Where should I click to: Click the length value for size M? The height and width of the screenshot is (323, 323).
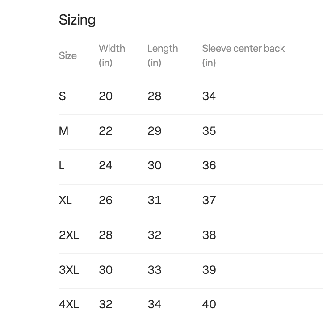[155, 131]
